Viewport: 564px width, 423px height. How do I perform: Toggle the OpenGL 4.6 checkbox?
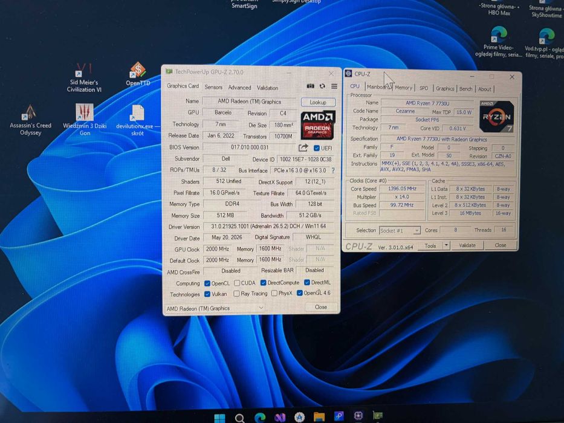(300, 293)
